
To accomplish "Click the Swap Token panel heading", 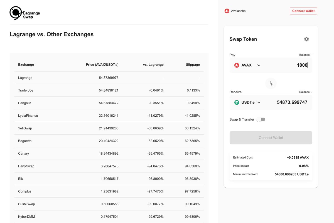I will pyautogui.click(x=243, y=39).
